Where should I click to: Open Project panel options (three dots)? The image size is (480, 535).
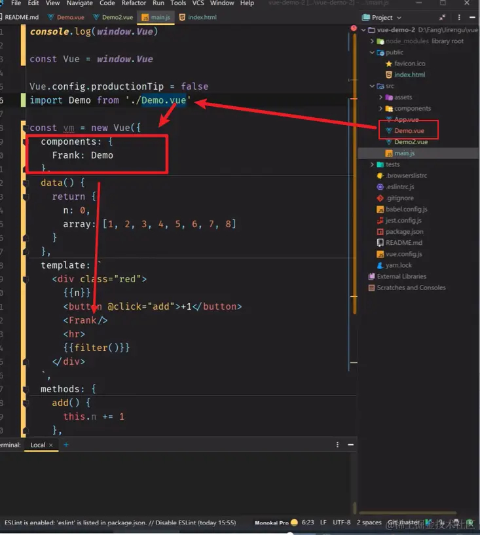pyautogui.click(x=459, y=18)
